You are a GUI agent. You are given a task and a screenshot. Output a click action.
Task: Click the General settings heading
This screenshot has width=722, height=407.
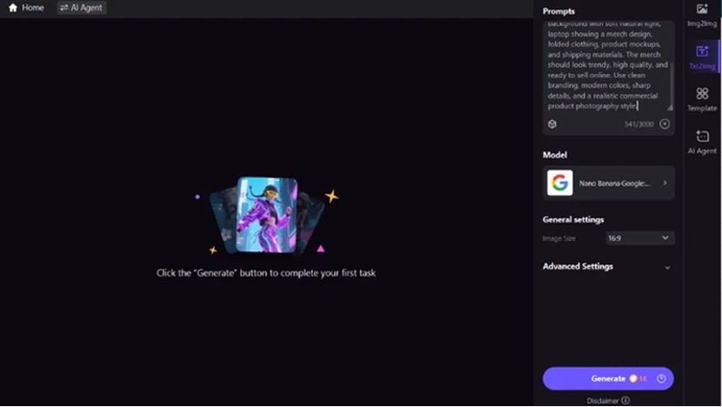coord(572,220)
